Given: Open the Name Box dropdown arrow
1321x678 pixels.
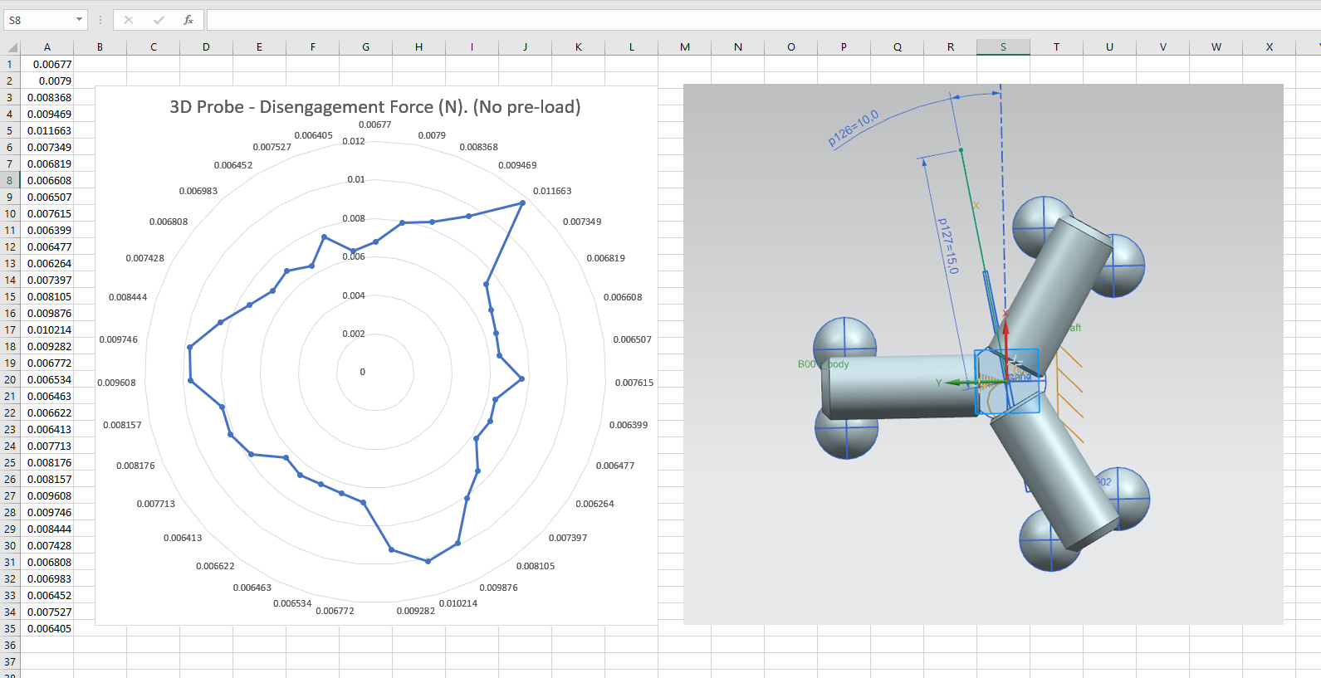Looking at the screenshot, I should tap(80, 20).
